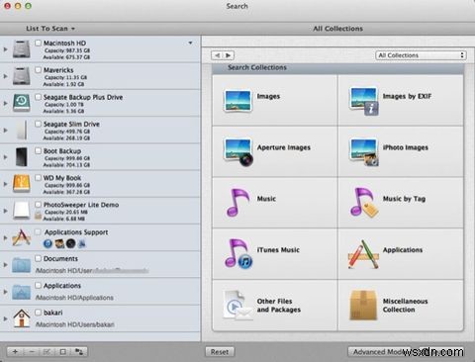Check the PhotoSweeper Lite Demo checkbox
The image size is (475, 362).
(39, 205)
